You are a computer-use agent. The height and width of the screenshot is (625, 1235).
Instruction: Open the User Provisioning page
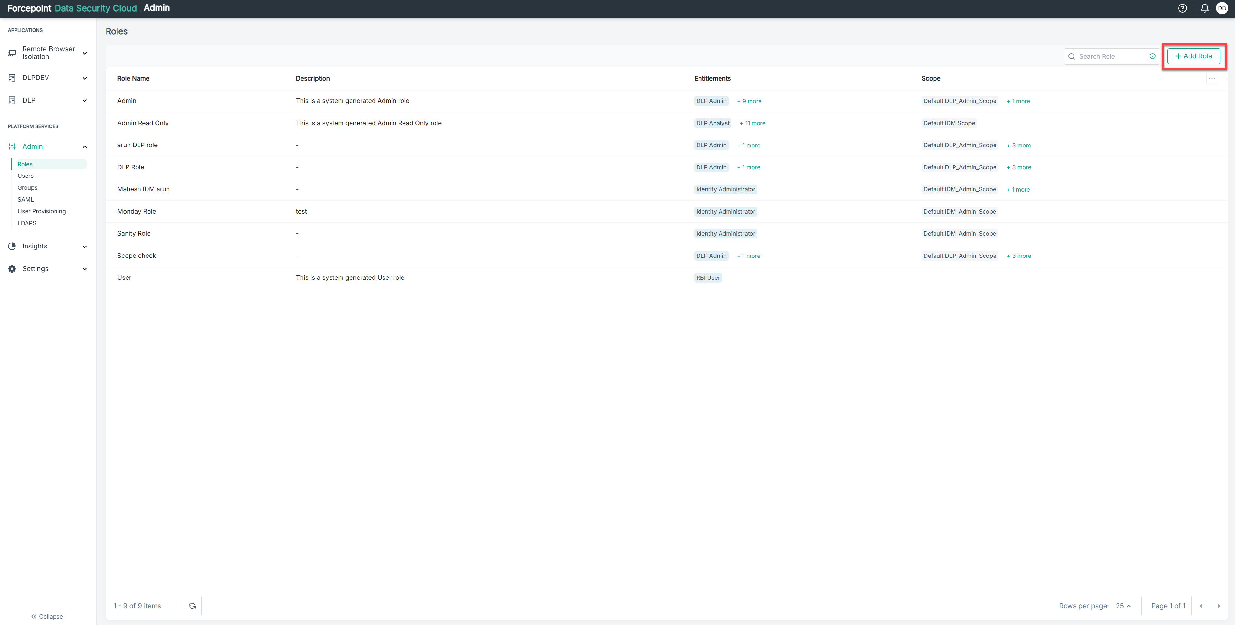pyautogui.click(x=41, y=211)
